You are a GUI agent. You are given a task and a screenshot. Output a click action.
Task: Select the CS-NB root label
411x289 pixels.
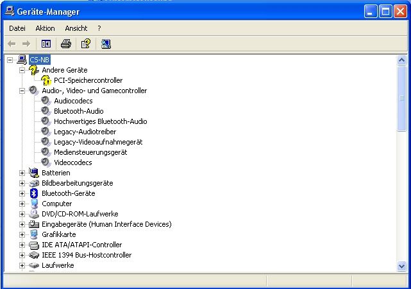point(39,60)
